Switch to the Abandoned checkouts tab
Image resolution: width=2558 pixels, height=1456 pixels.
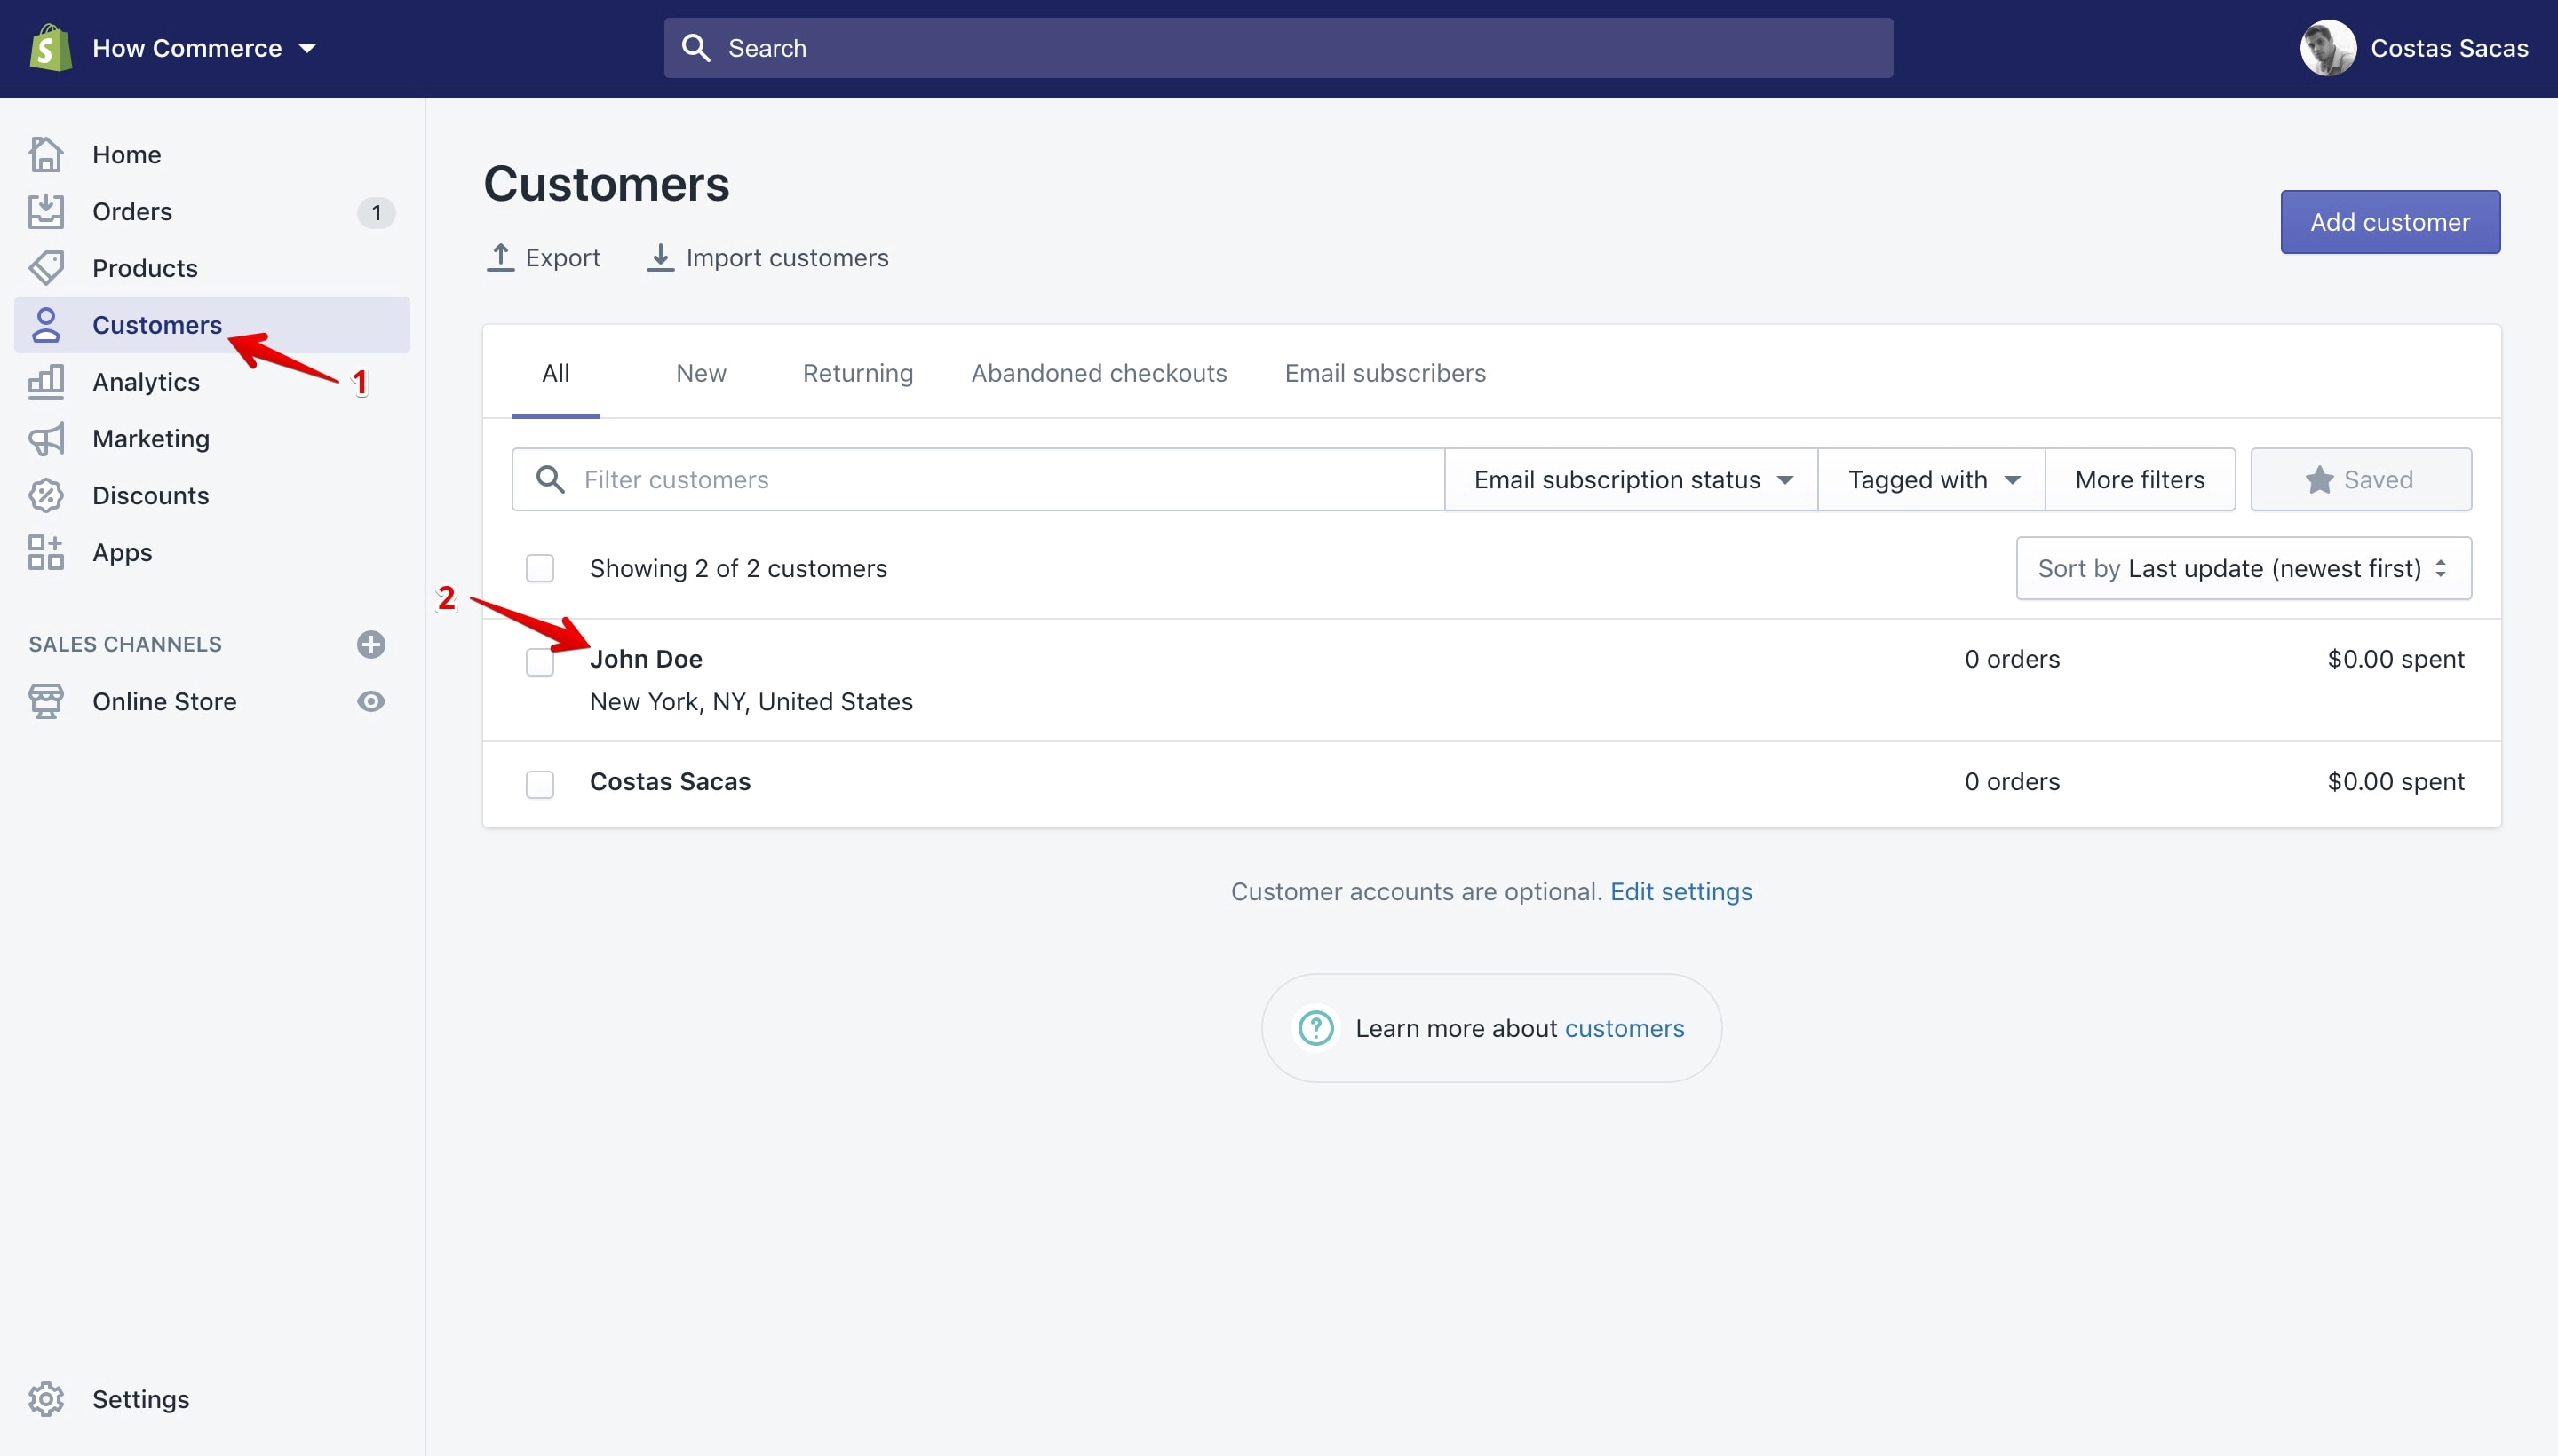pyautogui.click(x=1099, y=373)
